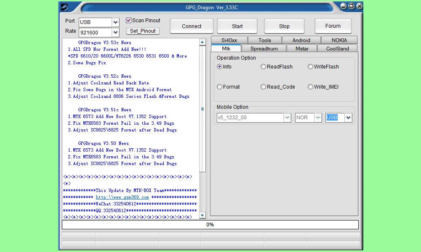Select the Info operation option
Screen dimensions: 421x252
click(220, 67)
